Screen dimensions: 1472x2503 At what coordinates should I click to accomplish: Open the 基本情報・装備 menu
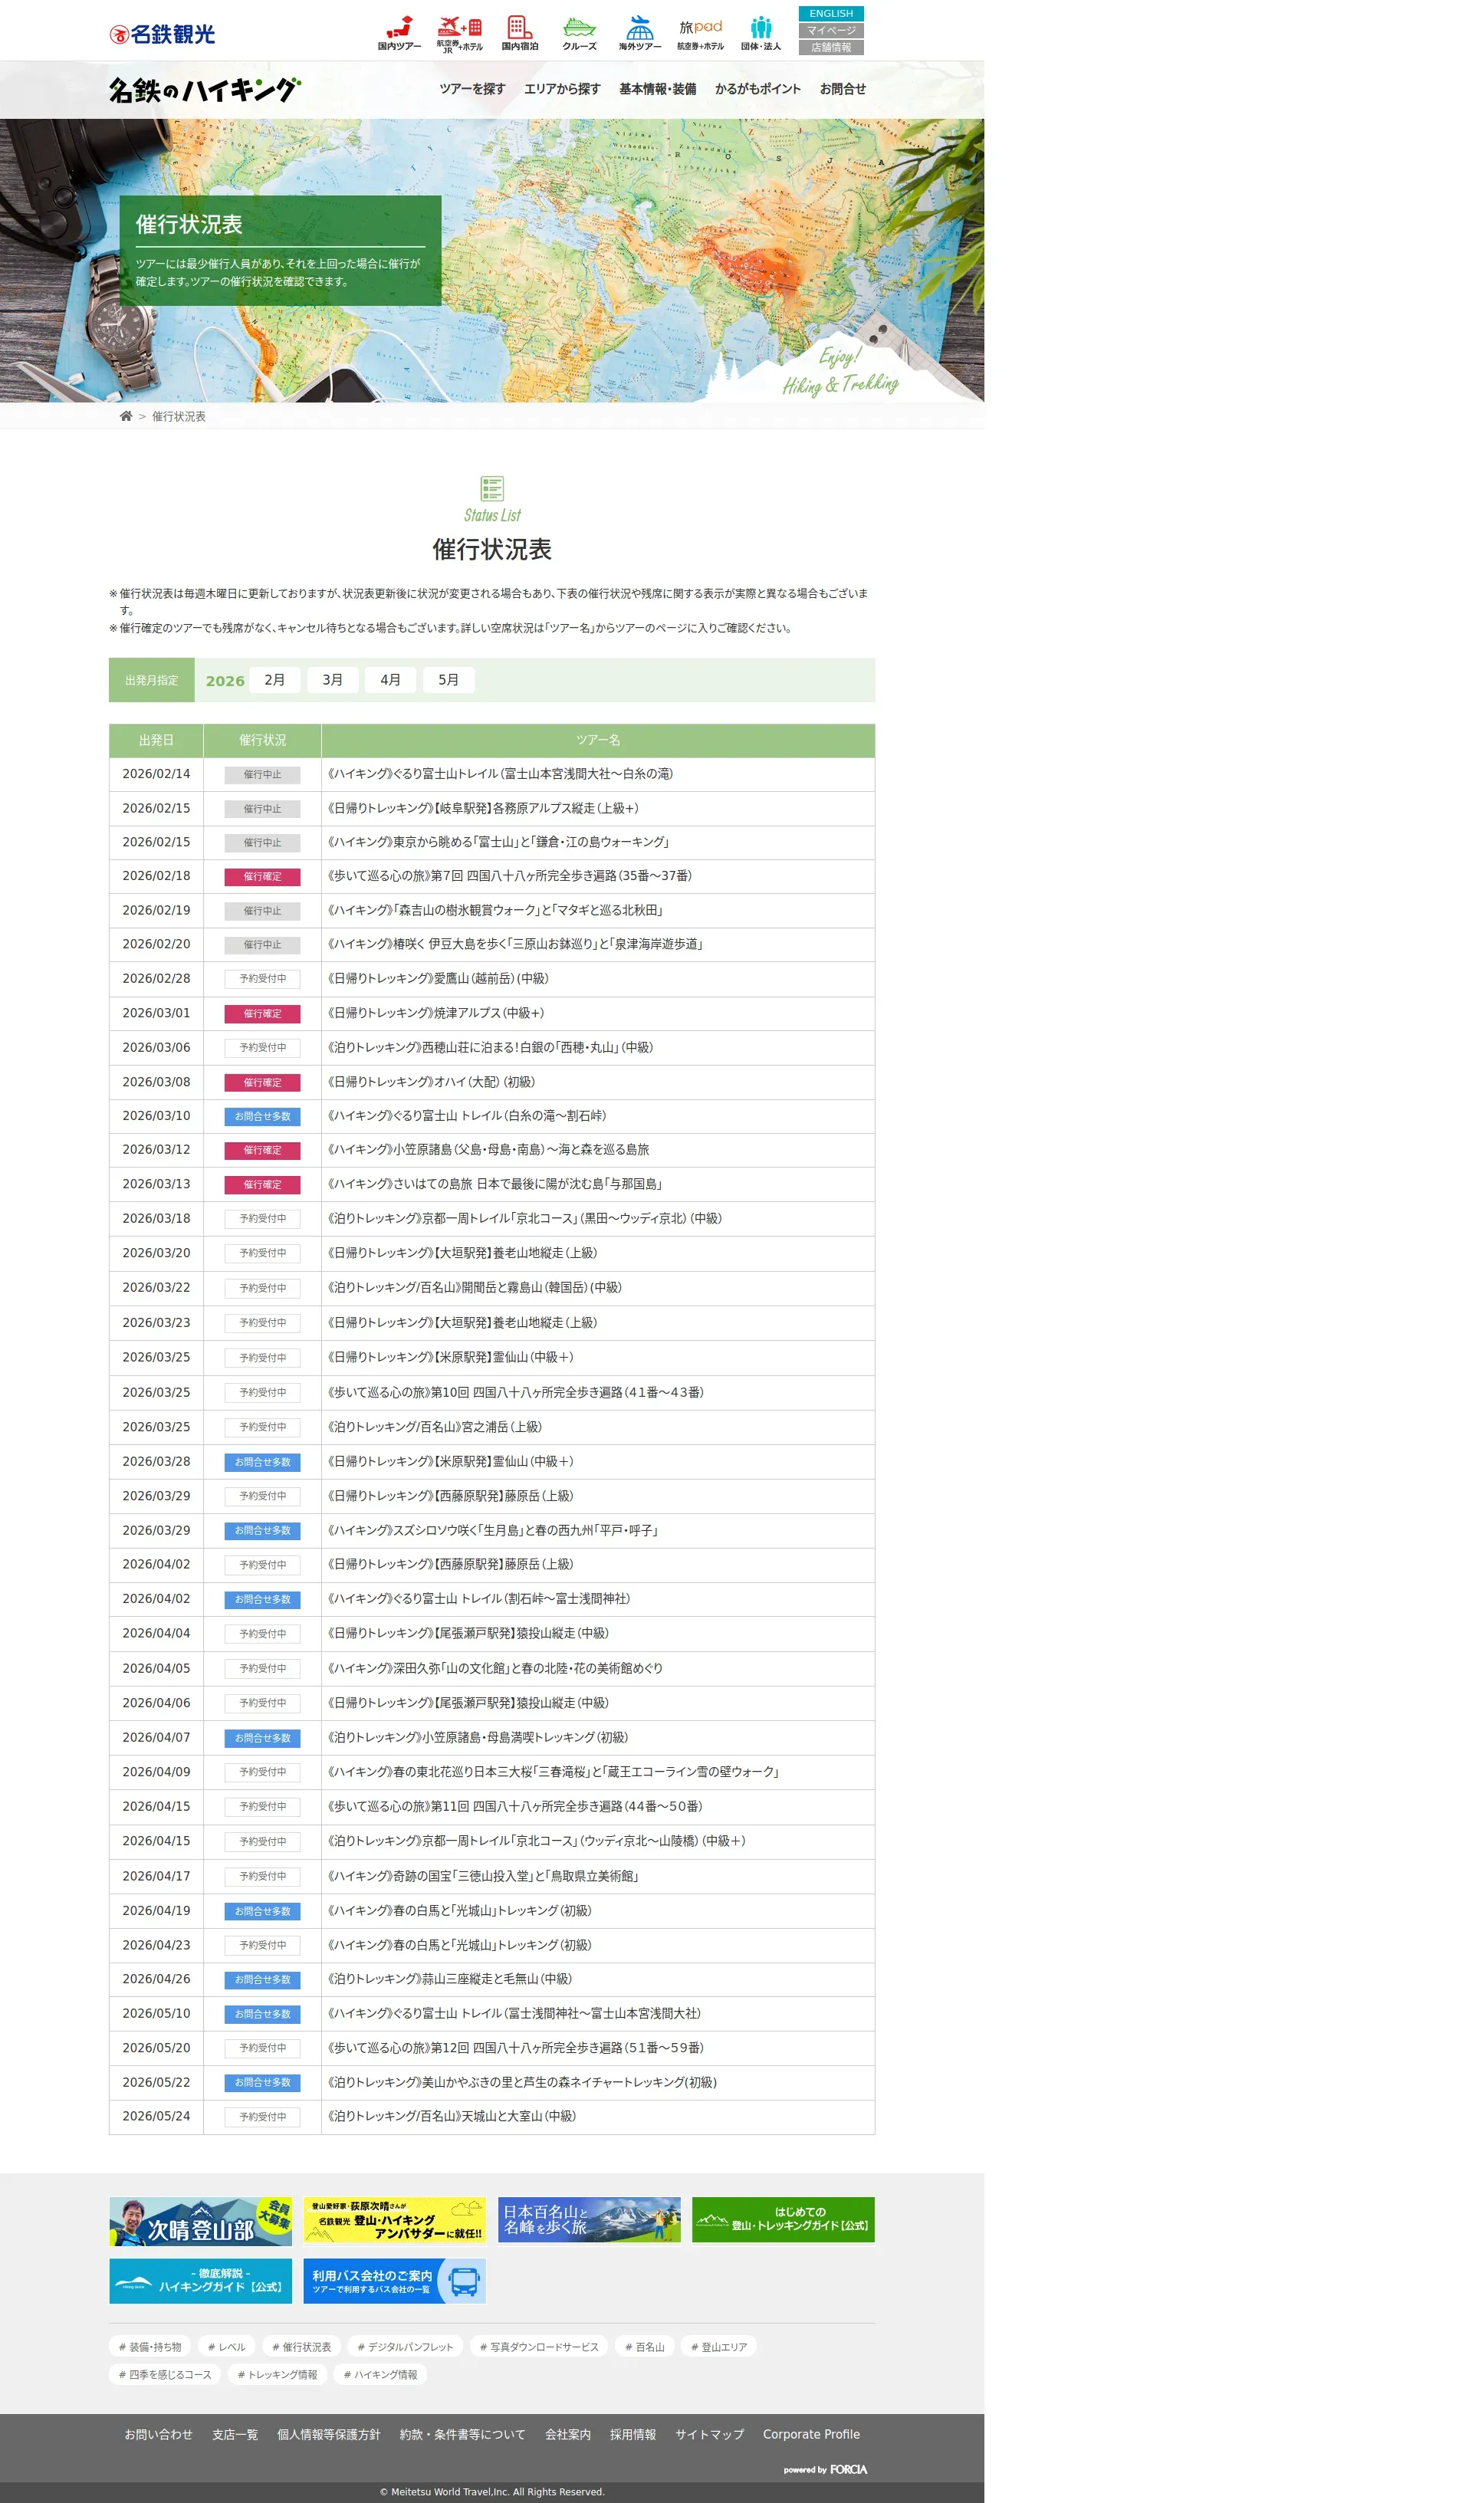[x=656, y=90]
